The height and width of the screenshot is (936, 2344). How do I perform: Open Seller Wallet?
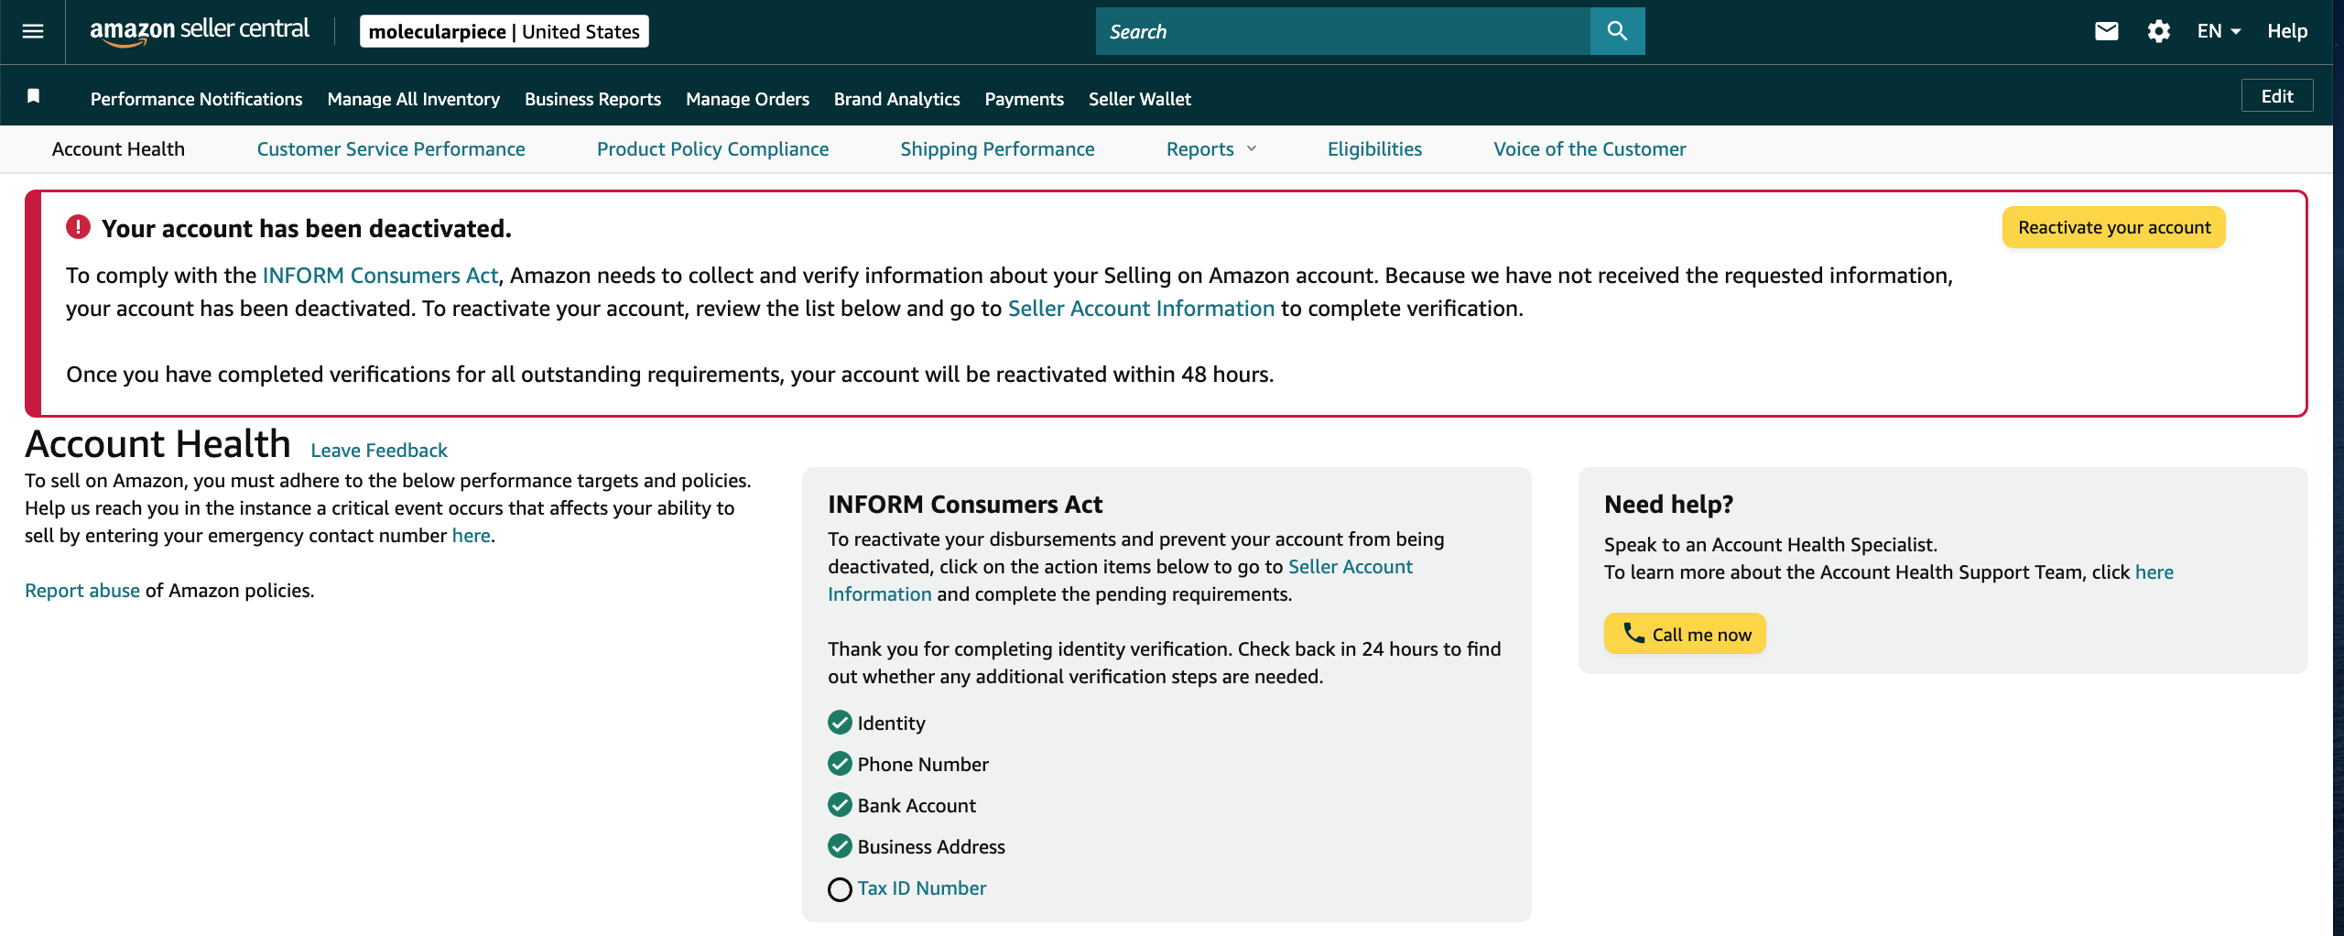pyautogui.click(x=1139, y=99)
